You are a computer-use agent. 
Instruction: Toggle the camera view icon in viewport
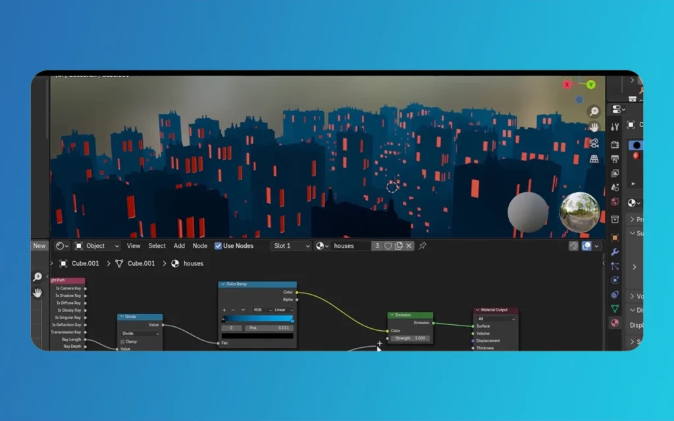pyautogui.click(x=594, y=143)
